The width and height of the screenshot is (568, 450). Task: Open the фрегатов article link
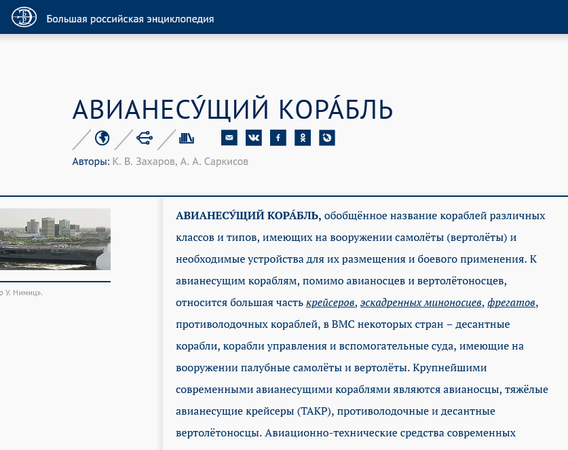tap(511, 303)
